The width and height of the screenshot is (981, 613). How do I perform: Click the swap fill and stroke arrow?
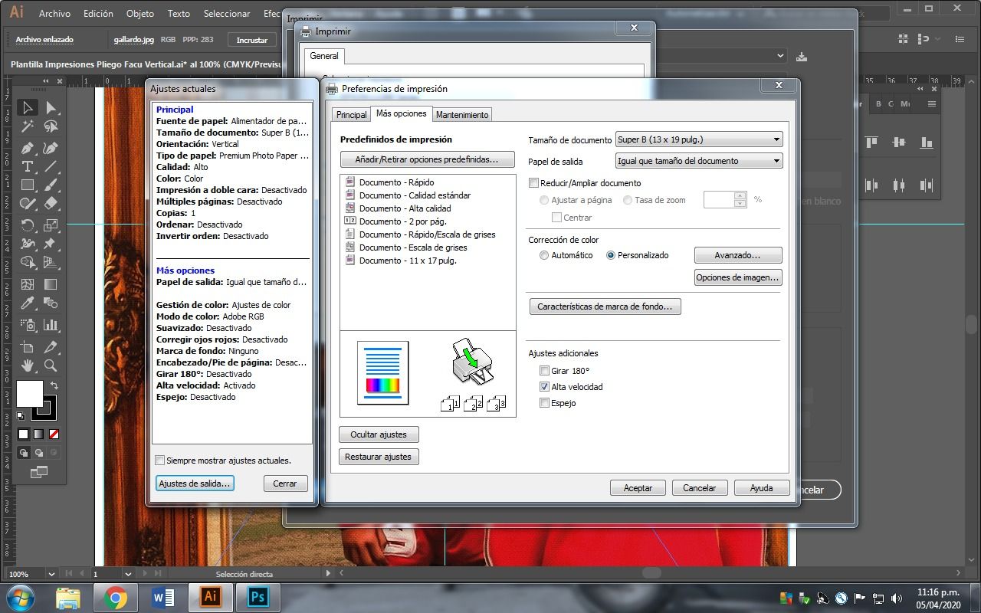point(54,385)
